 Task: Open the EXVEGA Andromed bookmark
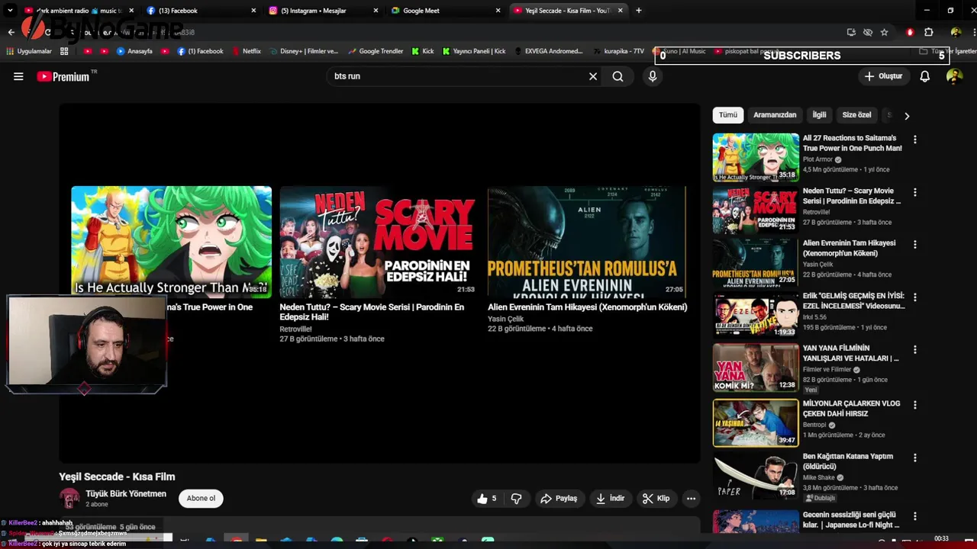[x=549, y=51]
